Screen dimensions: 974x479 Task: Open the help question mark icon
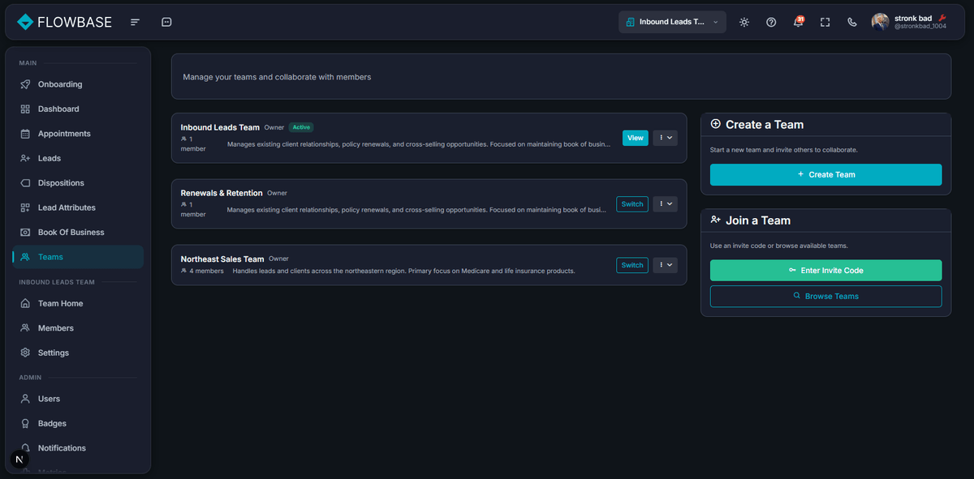tap(771, 22)
